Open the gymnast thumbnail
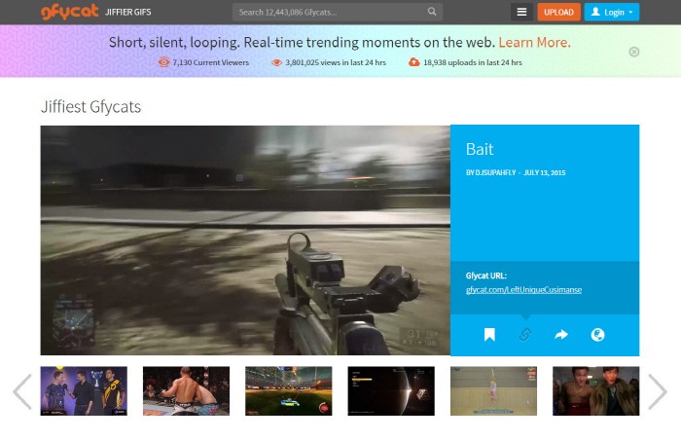The width and height of the screenshot is (681, 441). (x=493, y=391)
